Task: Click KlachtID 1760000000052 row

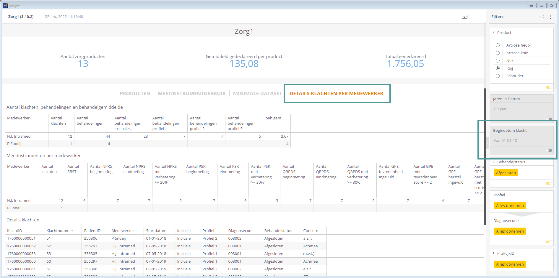Action: (x=21, y=246)
